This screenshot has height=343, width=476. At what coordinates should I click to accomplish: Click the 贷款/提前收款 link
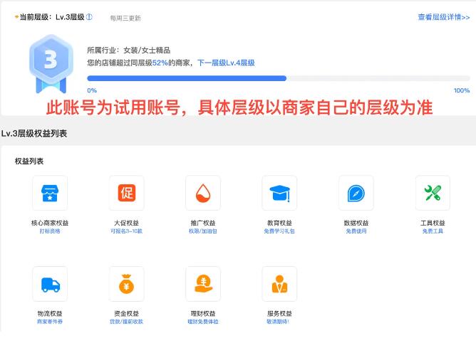[127, 322]
